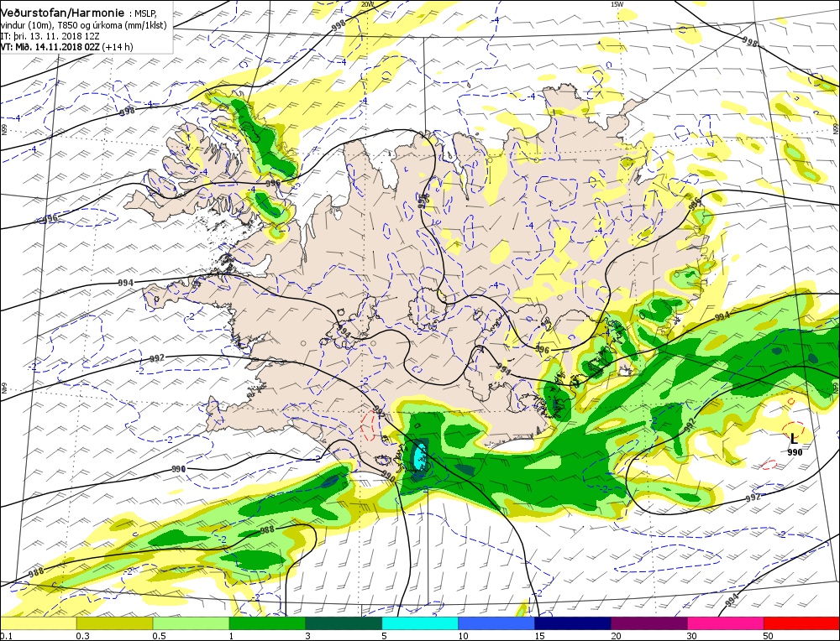Image resolution: width=840 pixels, height=641 pixels.
Task: Click the legend scale label '50'
Action: (769, 636)
